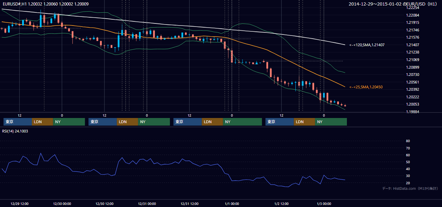
Task: Click the 1.22254 price axis label
Action: [413, 8]
